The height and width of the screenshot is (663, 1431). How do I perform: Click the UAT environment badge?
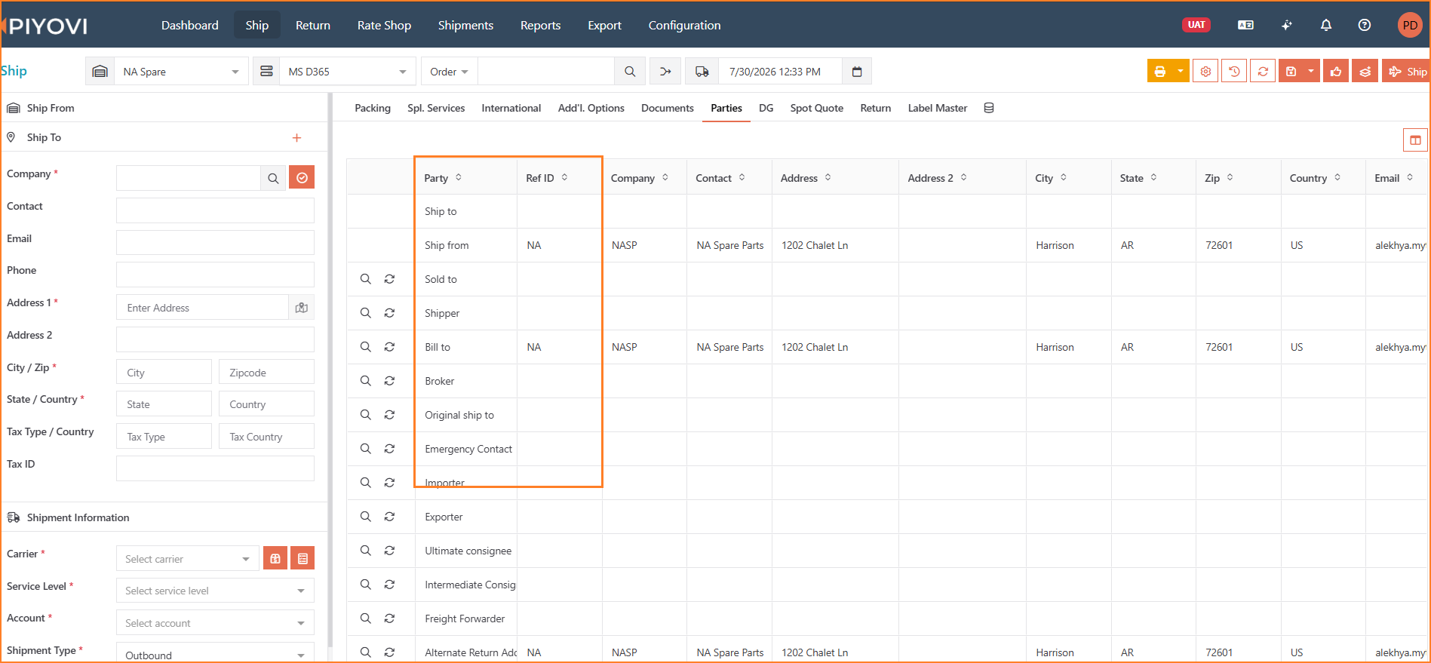point(1196,25)
